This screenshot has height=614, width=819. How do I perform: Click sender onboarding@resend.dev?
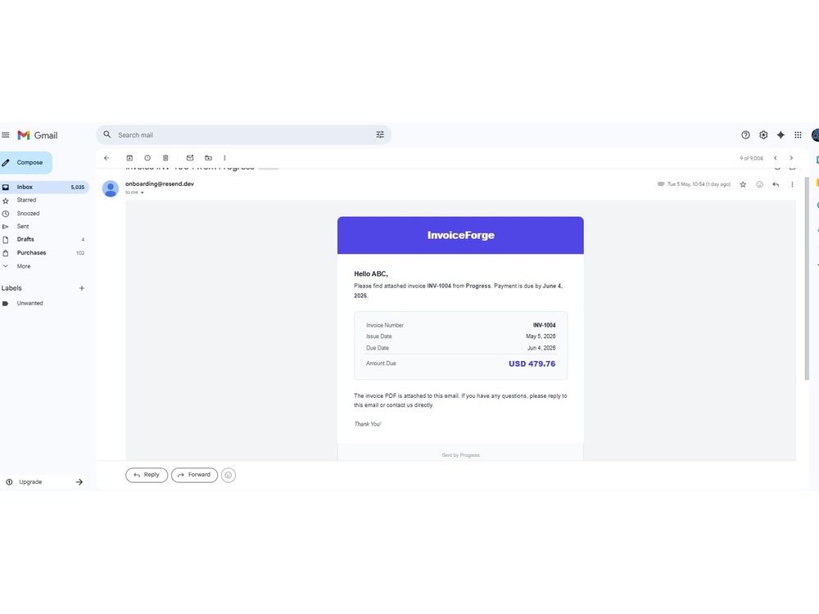(160, 183)
